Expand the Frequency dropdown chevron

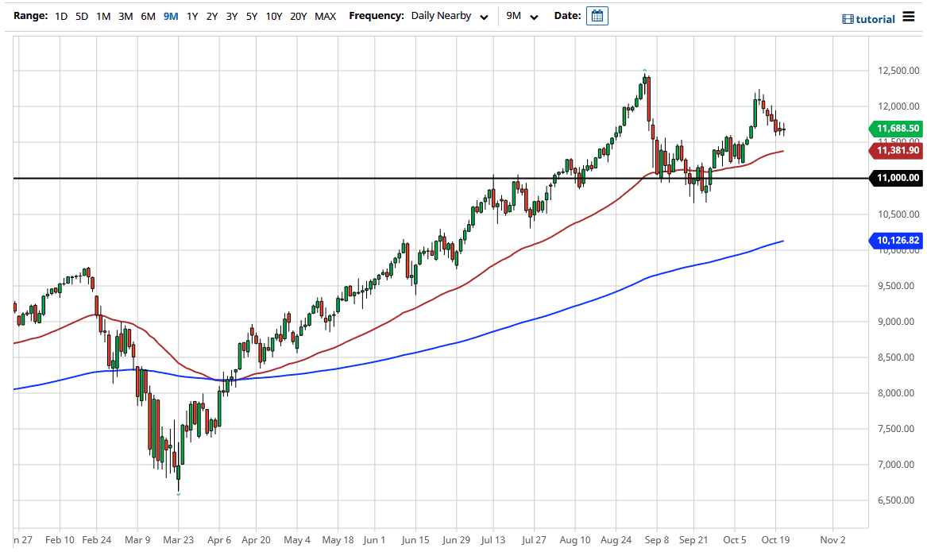(x=485, y=16)
